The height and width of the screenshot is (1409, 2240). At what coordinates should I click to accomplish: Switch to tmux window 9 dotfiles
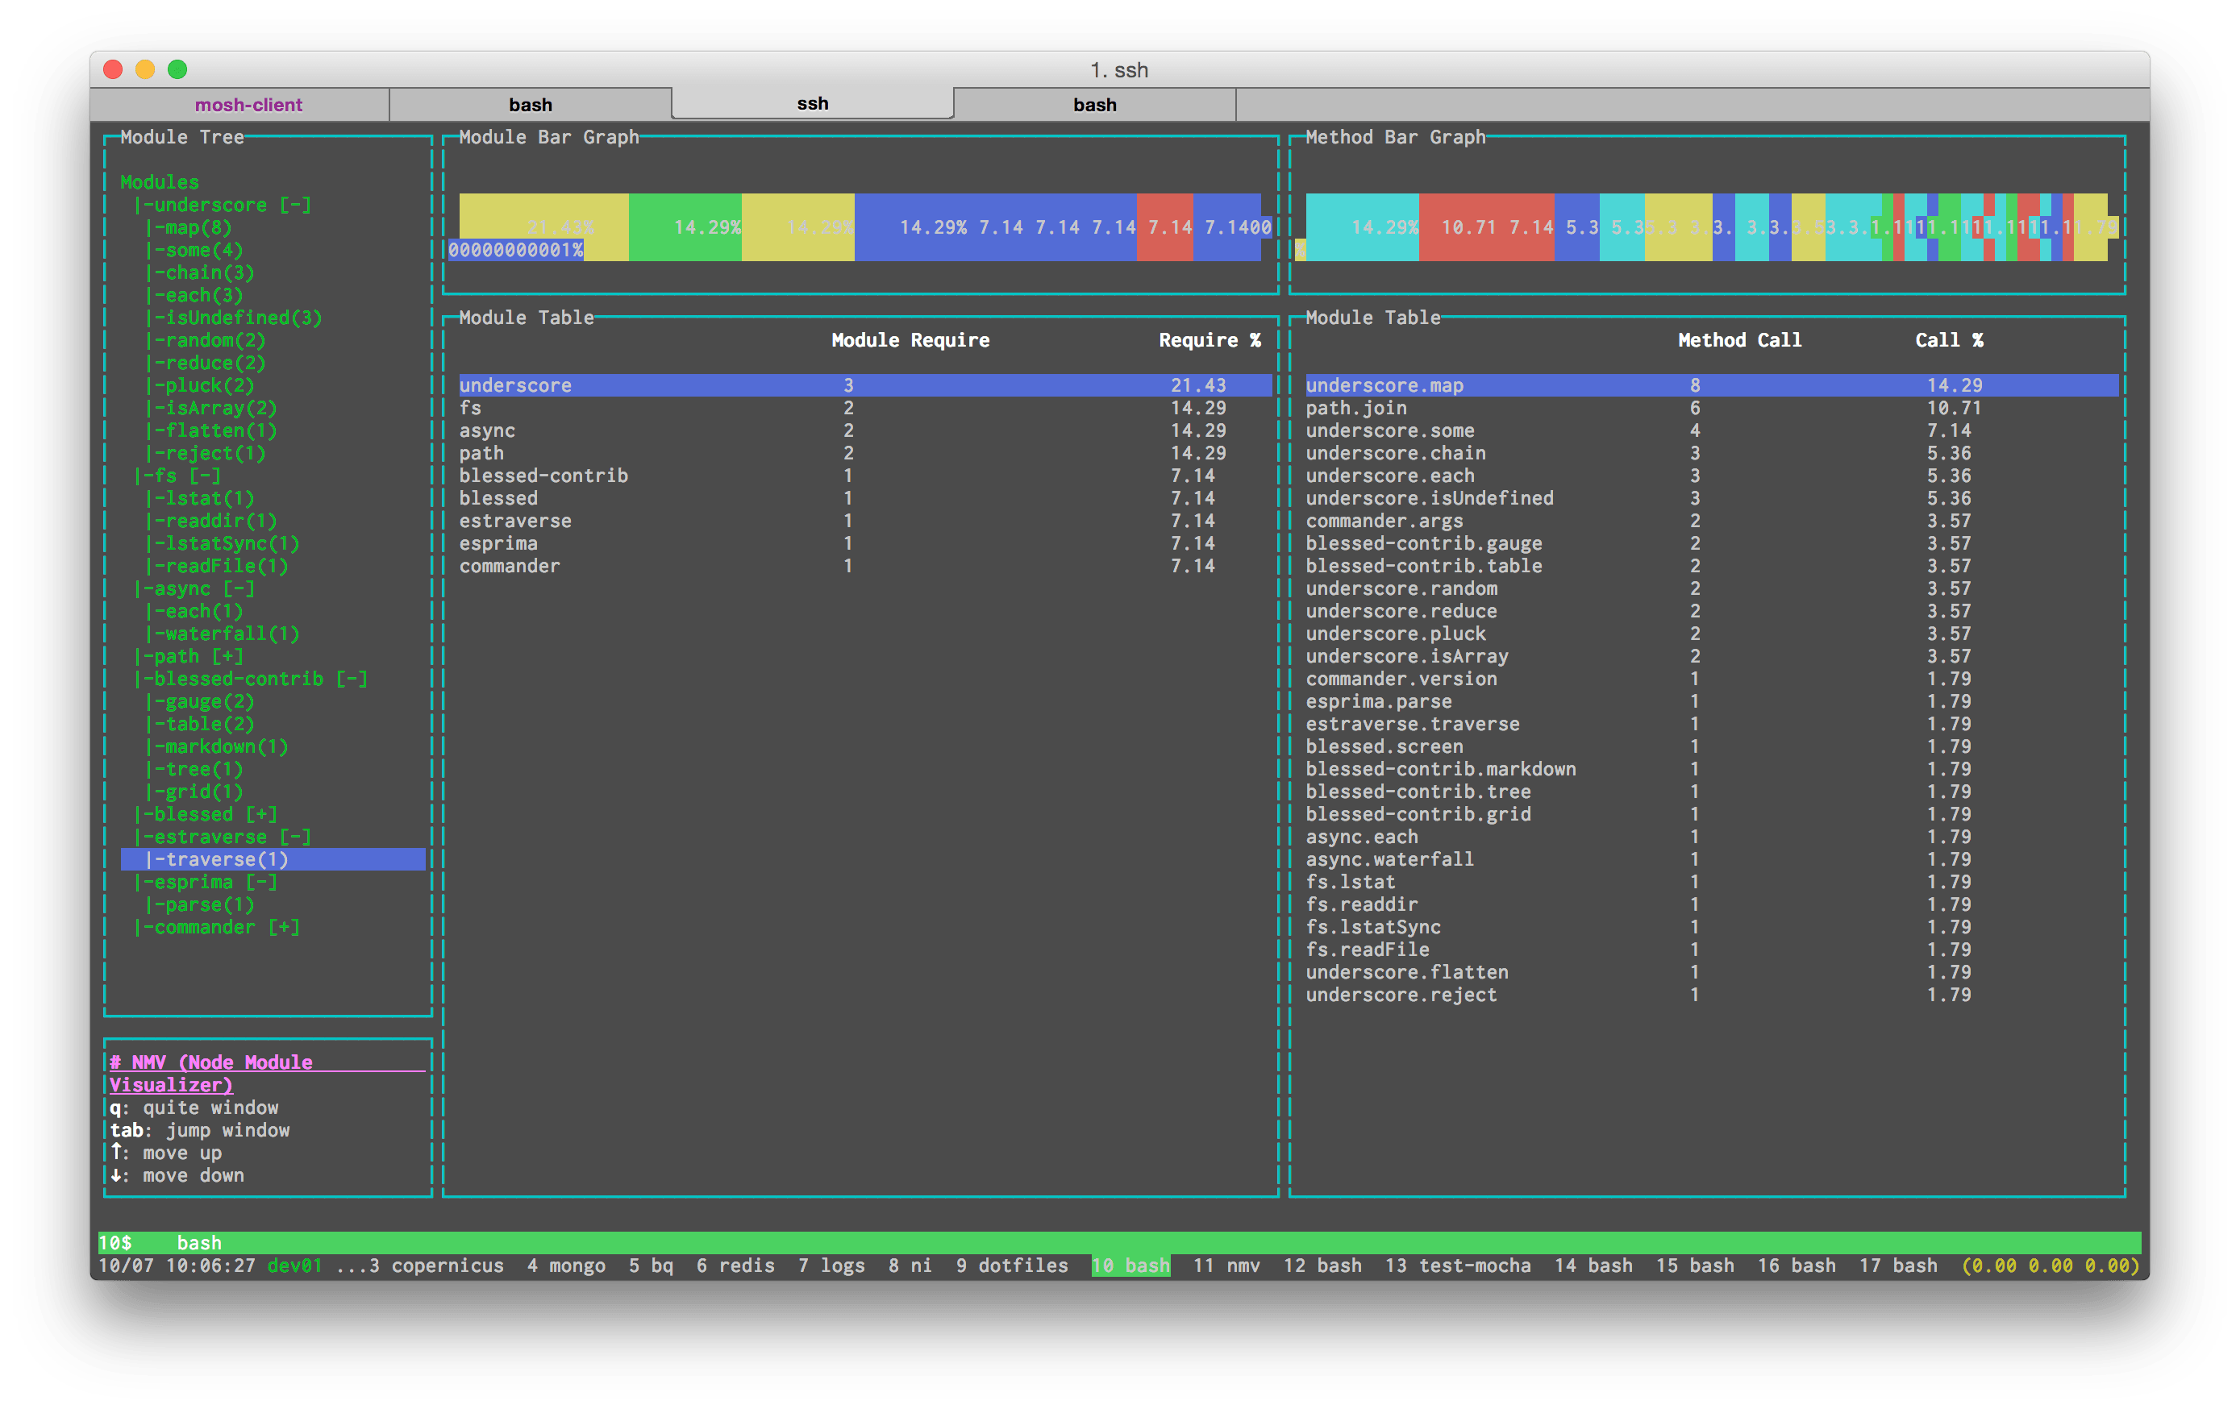point(1012,1265)
